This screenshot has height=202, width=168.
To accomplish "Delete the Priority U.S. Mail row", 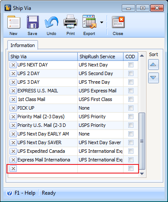I will (13, 125).
